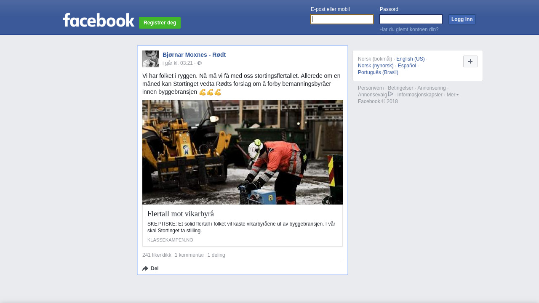Open the 1 kommentar link
The height and width of the screenshot is (303, 539).
(x=189, y=255)
